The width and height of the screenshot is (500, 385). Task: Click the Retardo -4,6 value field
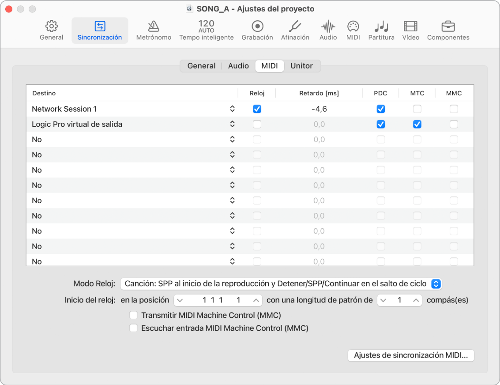pyautogui.click(x=319, y=109)
